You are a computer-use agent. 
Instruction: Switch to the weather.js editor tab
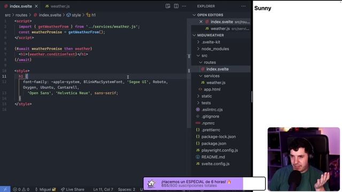click(58, 6)
